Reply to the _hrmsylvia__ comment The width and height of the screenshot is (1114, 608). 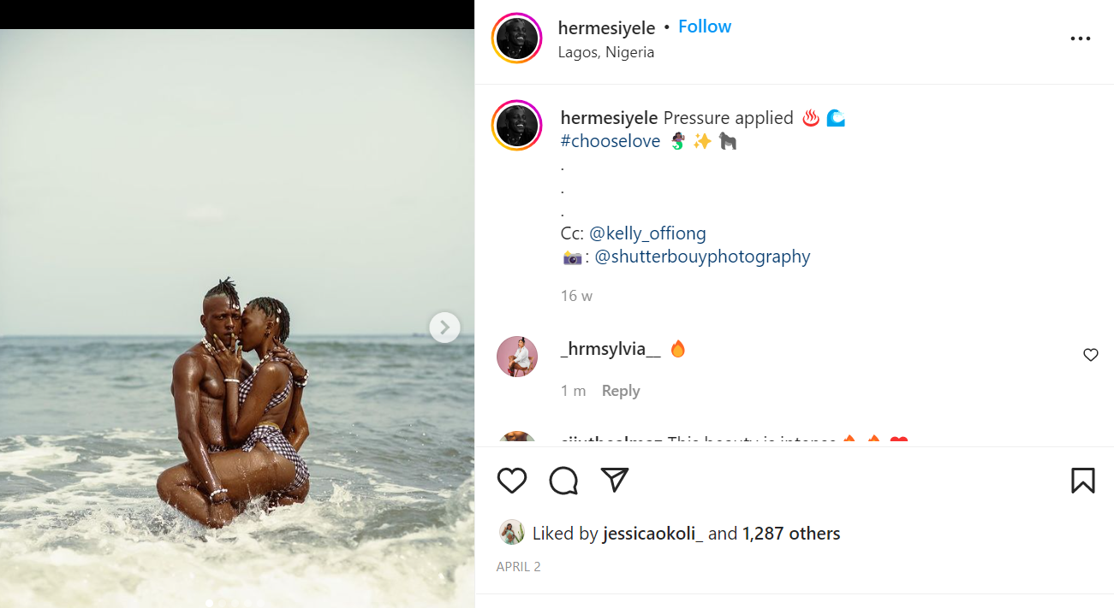pos(620,391)
